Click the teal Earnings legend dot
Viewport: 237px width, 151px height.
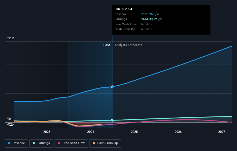34,143
